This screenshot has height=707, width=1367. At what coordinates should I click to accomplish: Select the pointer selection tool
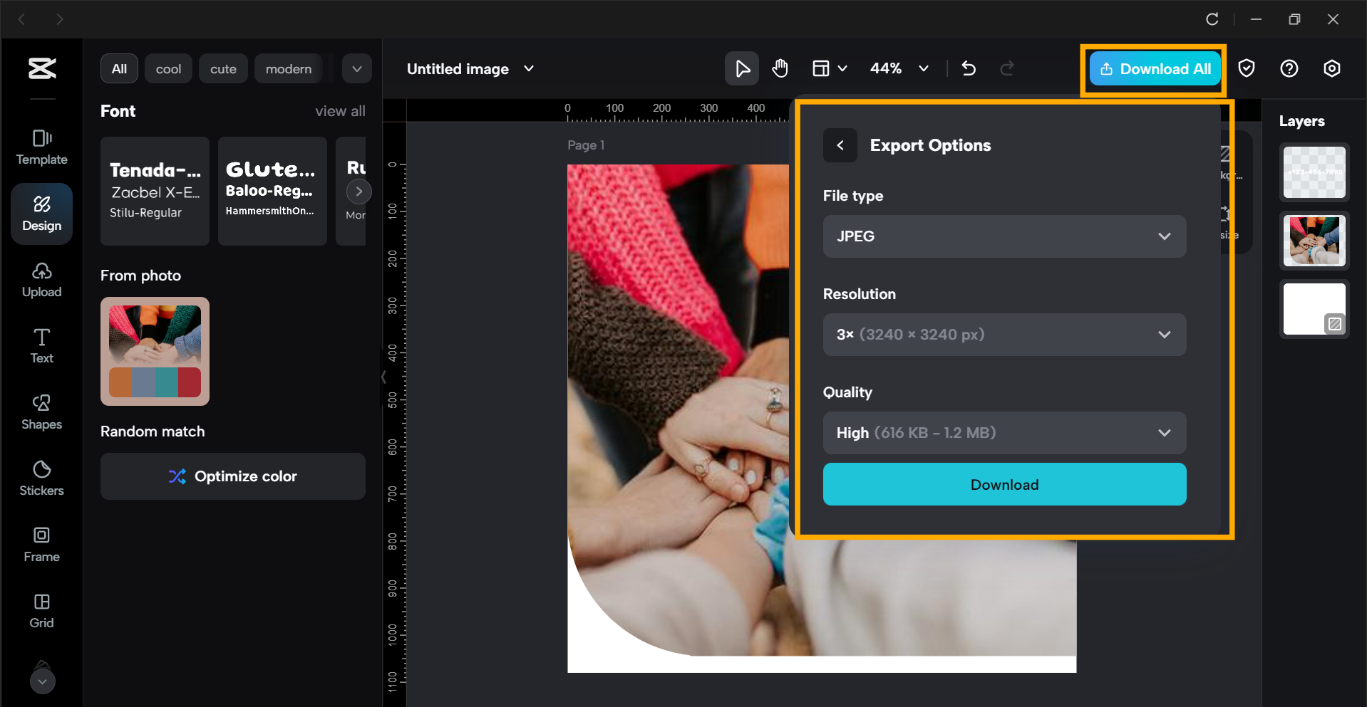tap(742, 68)
